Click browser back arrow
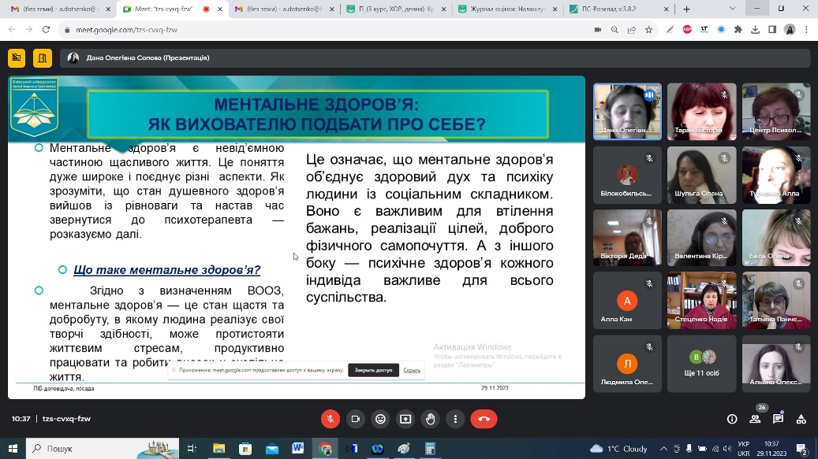The height and width of the screenshot is (459, 818). (x=12, y=30)
